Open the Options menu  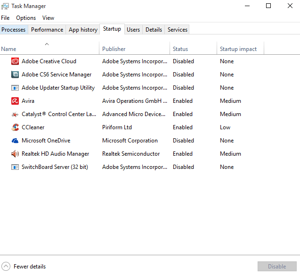[26, 18]
